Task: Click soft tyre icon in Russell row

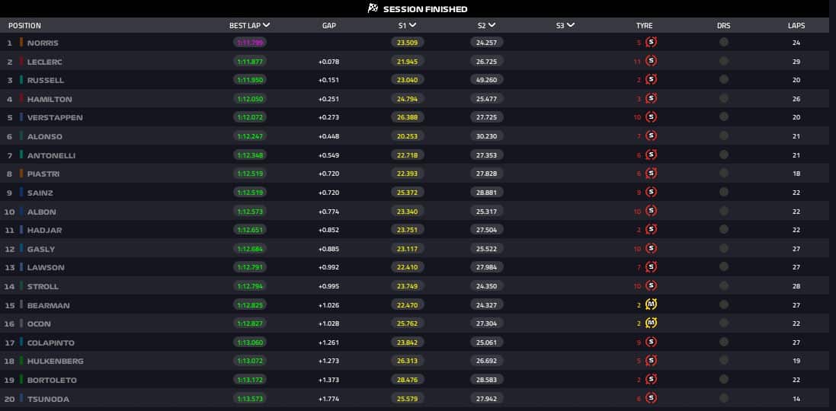Action: tap(651, 80)
